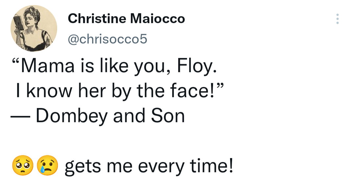The height and width of the screenshot is (186, 355).
Task: Click the @chrisocco5 handle
Action: (x=107, y=40)
